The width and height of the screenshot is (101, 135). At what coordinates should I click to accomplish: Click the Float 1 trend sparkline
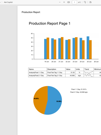(x=89, y=72)
